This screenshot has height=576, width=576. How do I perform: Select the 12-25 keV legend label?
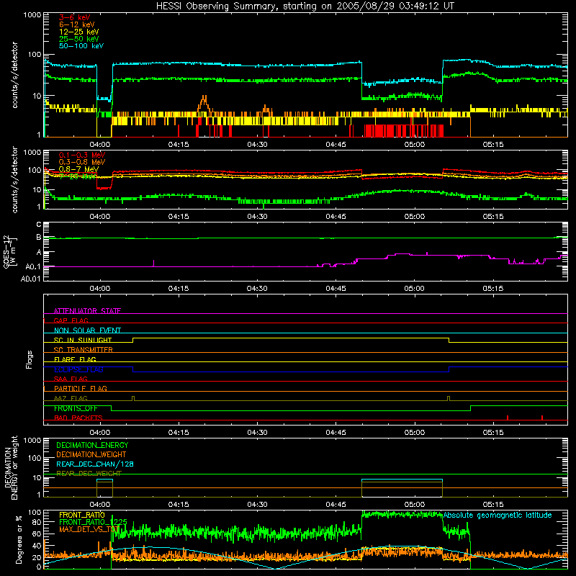[78, 32]
